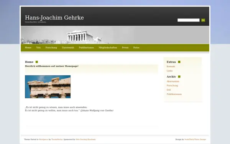Click the green square beside Home heading
This screenshot has height=144, width=230.
pos(37,62)
